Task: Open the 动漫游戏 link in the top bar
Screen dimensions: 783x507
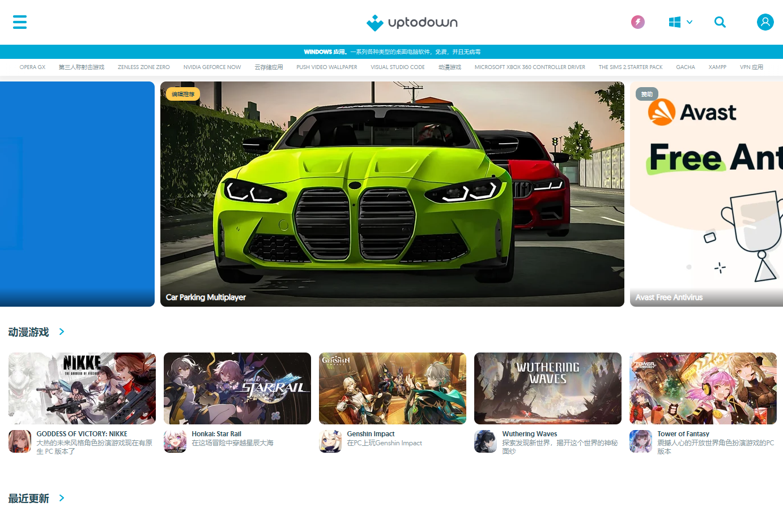Action: click(x=450, y=67)
